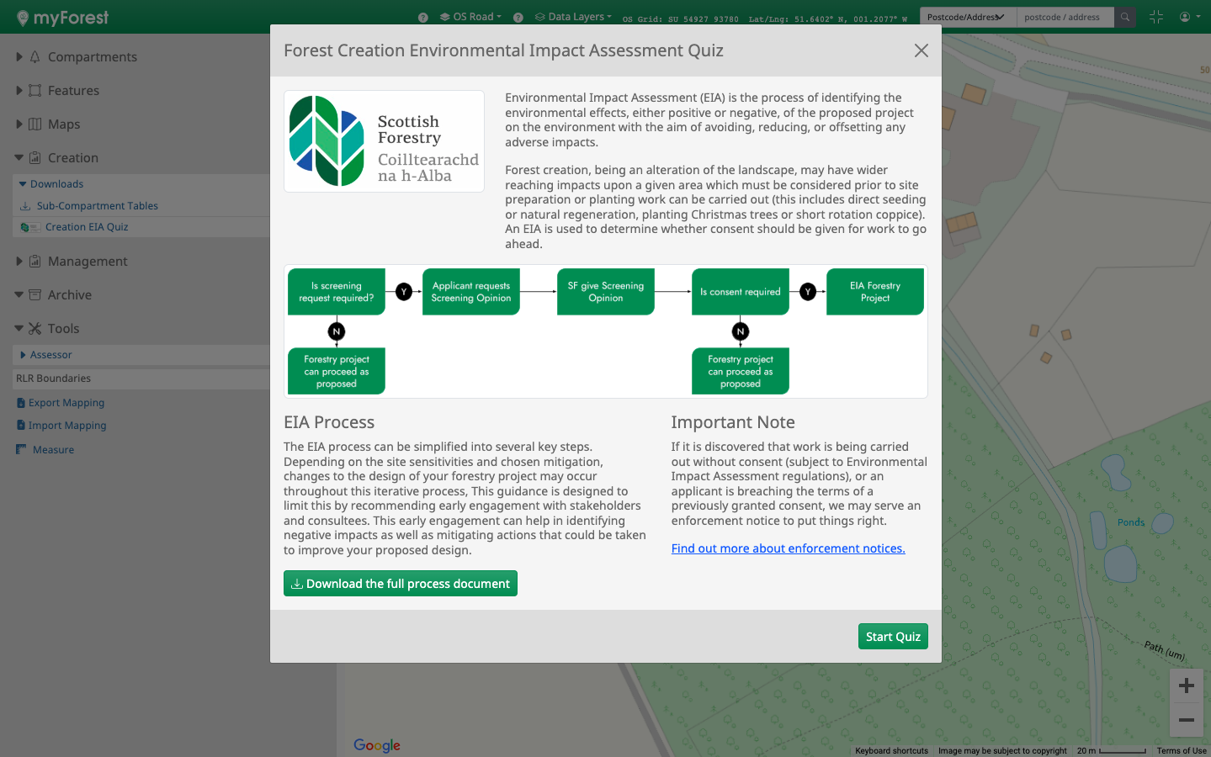
Task: Click the map search magnifier icon
Action: [1125, 17]
